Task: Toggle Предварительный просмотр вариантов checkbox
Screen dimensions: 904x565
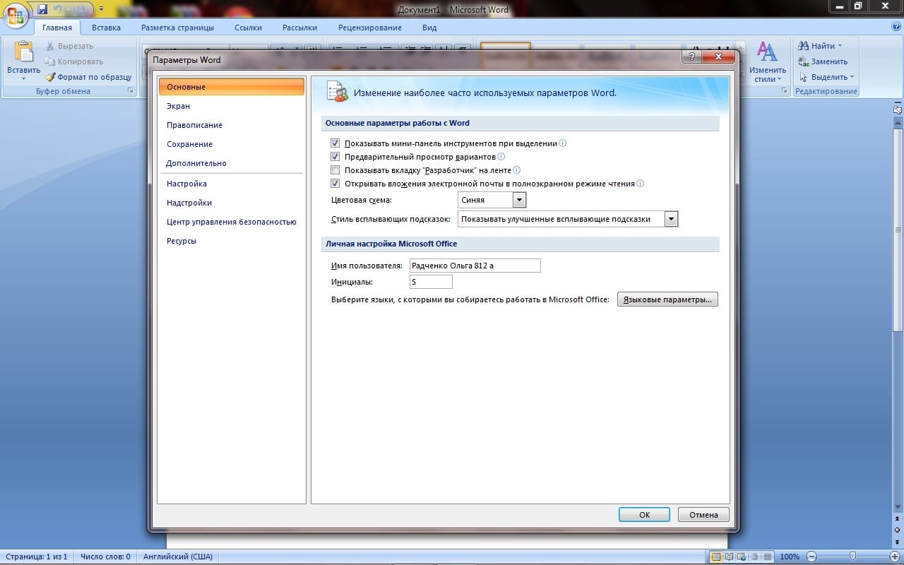Action: (335, 157)
